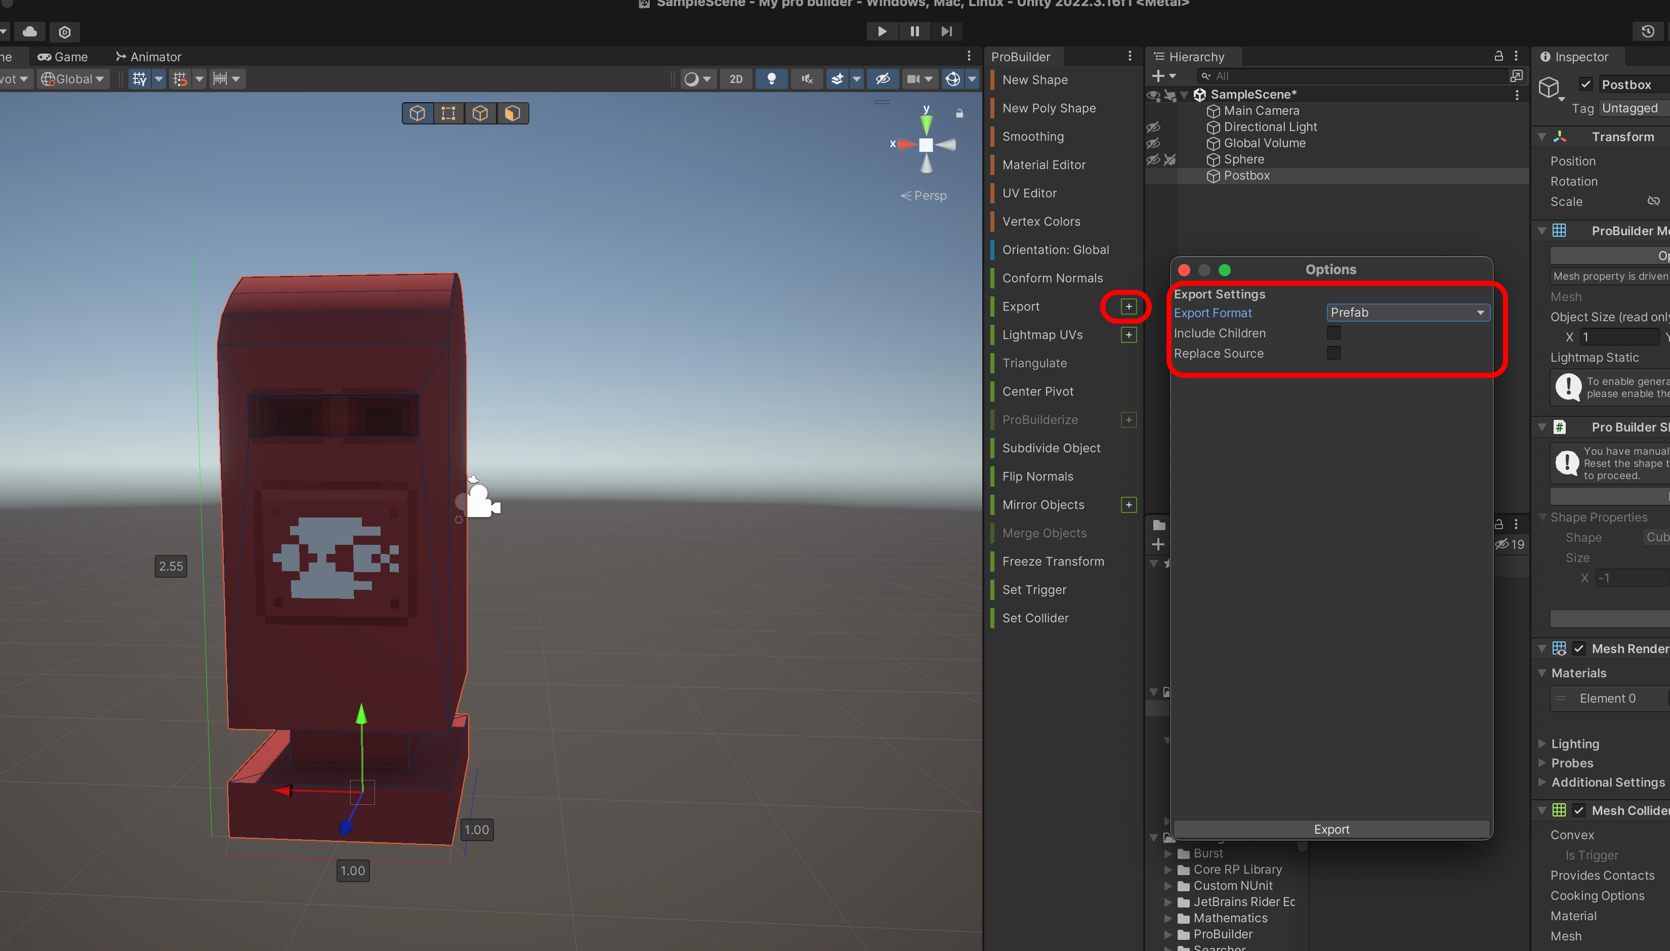Toggle the 2D view button

pyautogui.click(x=736, y=79)
